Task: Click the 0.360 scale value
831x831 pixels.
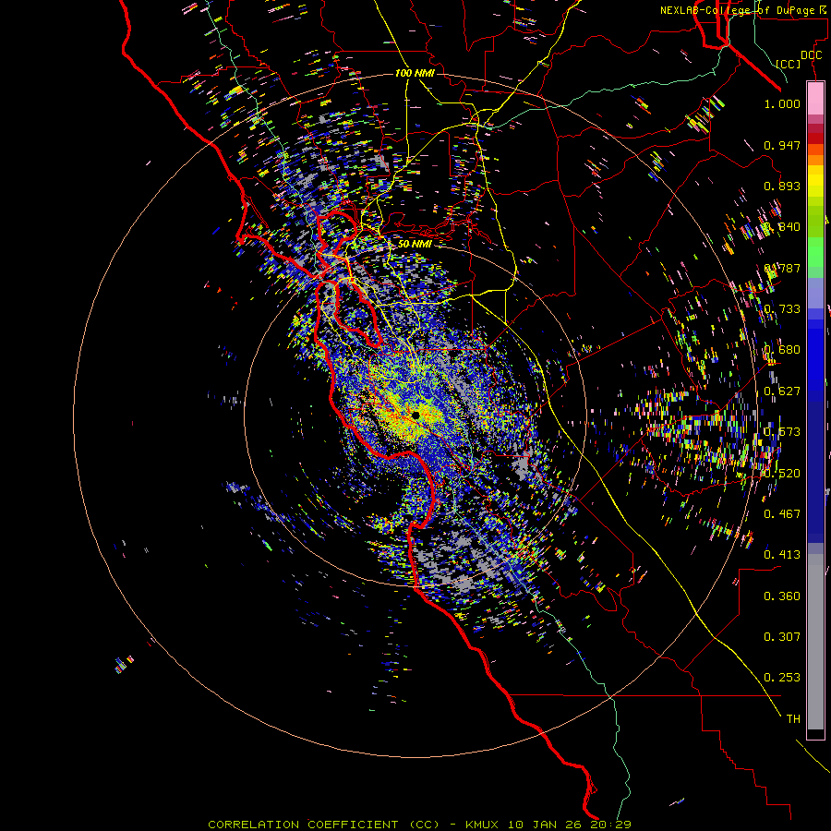Action: pos(782,596)
